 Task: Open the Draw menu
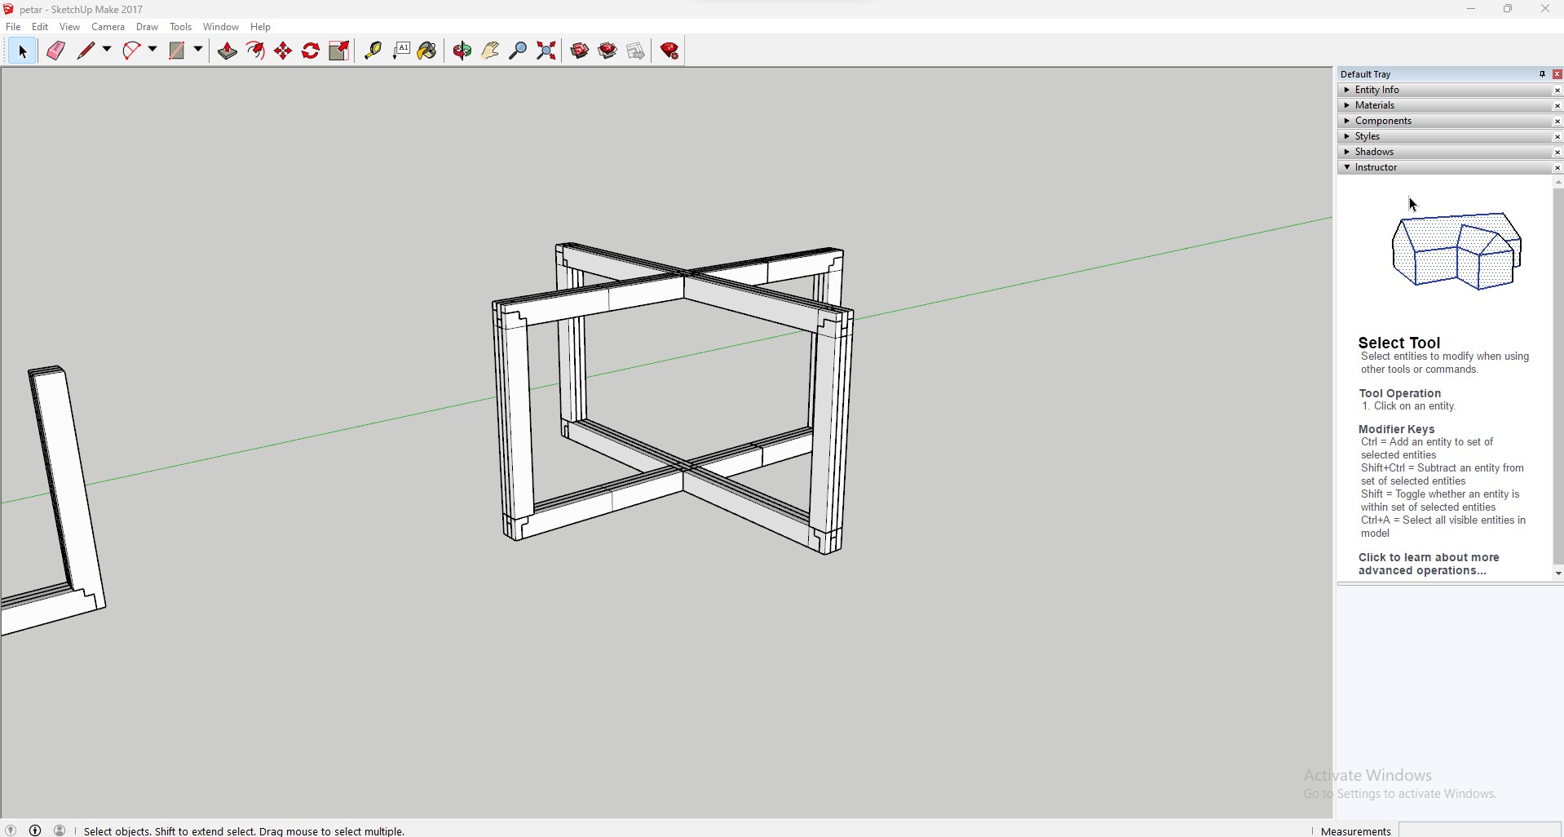click(x=148, y=27)
